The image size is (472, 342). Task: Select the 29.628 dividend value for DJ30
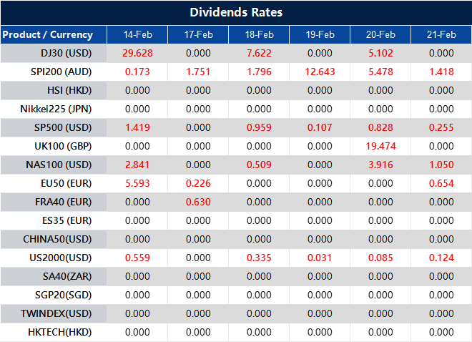point(137,53)
